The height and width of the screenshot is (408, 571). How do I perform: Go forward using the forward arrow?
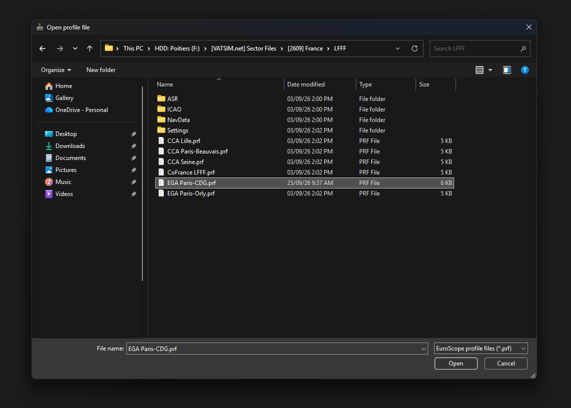60,48
